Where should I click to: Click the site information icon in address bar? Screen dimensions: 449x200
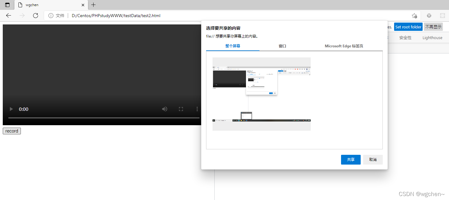tap(51, 16)
